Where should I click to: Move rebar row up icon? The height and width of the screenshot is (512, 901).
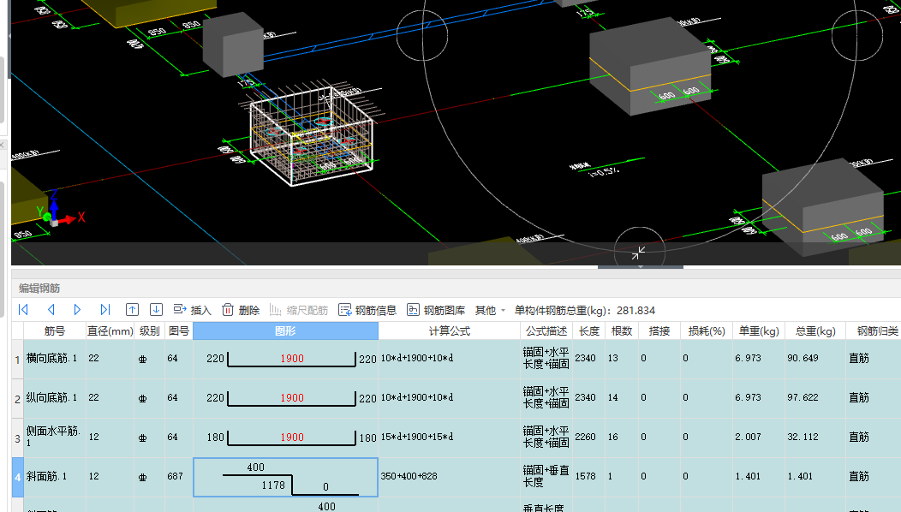click(x=132, y=310)
